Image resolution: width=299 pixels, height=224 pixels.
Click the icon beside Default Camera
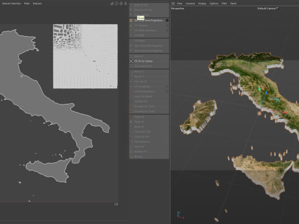coord(277,9)
